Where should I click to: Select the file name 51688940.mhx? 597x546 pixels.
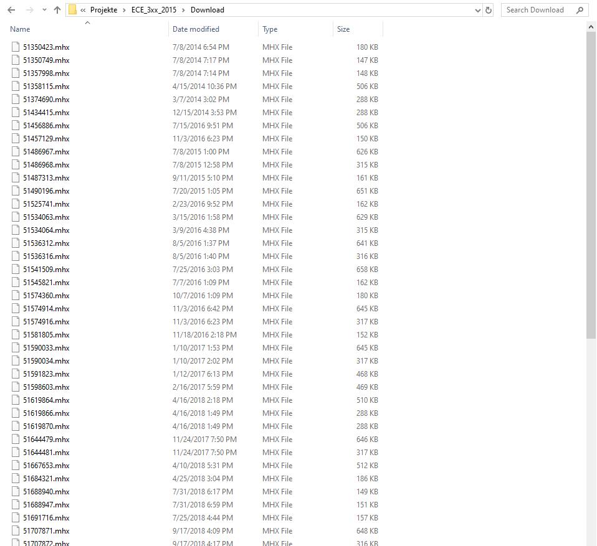point(46,491)
